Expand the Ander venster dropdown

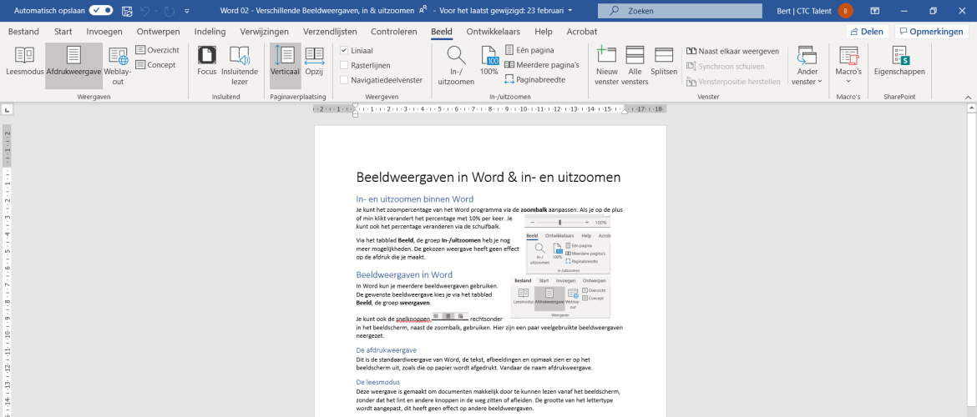click(x=807, y=66)
